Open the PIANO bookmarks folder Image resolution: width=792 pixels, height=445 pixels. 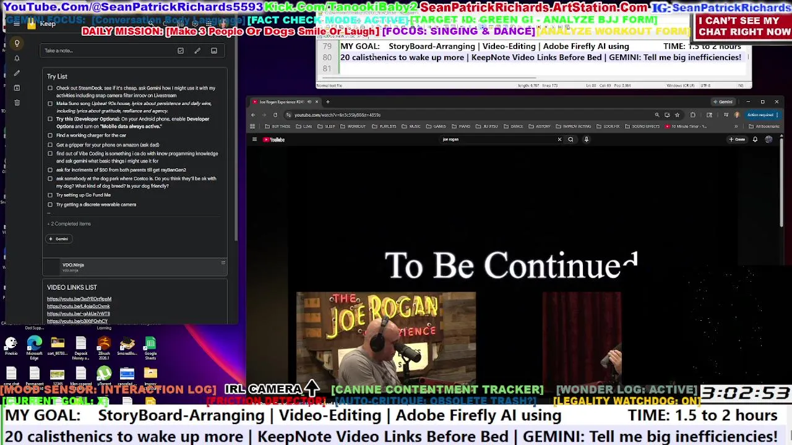(461, 127)
